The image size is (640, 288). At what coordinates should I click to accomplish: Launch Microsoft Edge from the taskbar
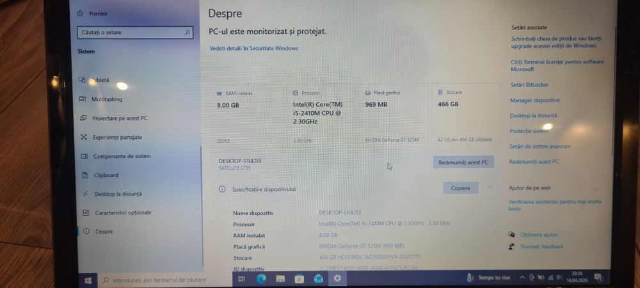[x=261, y=278]
